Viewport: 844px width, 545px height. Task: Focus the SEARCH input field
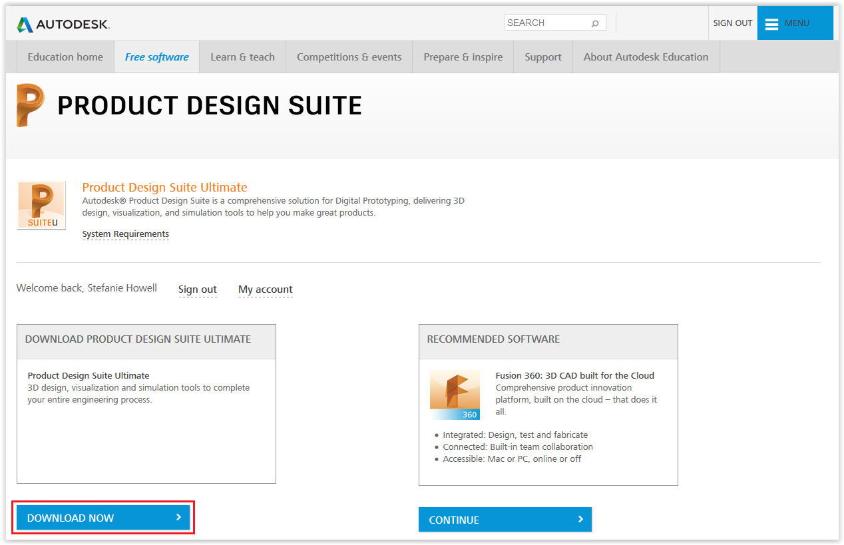pos(555,23)
